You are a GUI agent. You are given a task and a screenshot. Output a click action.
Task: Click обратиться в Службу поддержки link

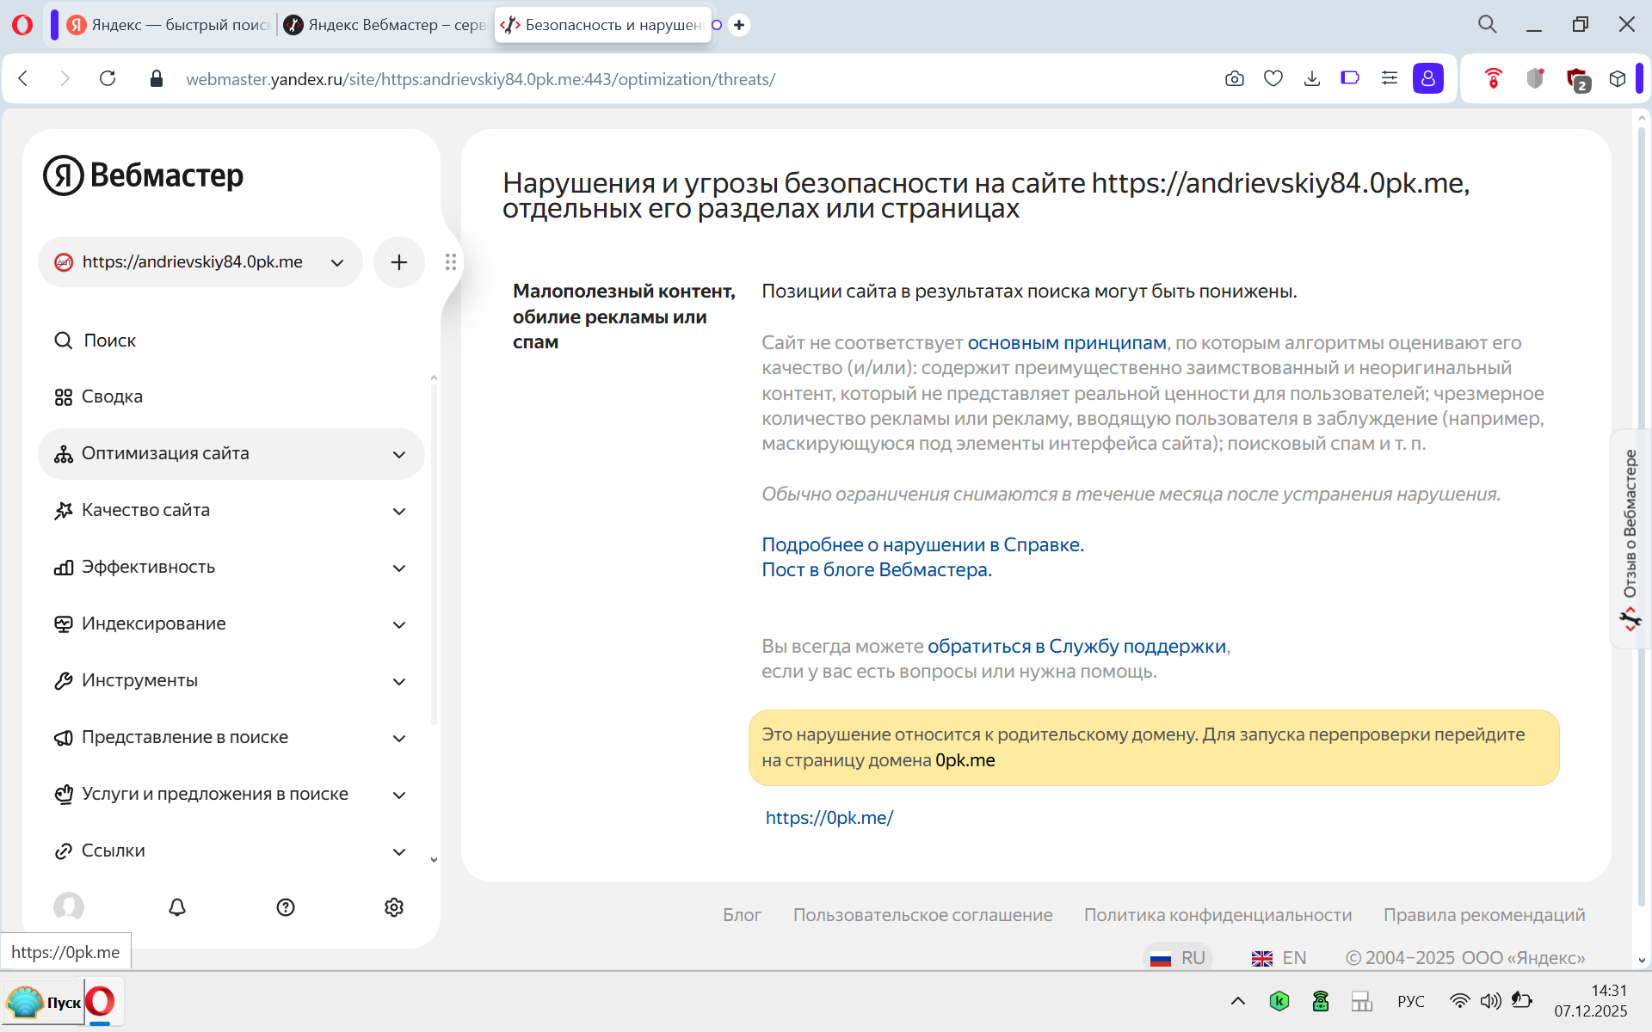[x=1076, y=646]
